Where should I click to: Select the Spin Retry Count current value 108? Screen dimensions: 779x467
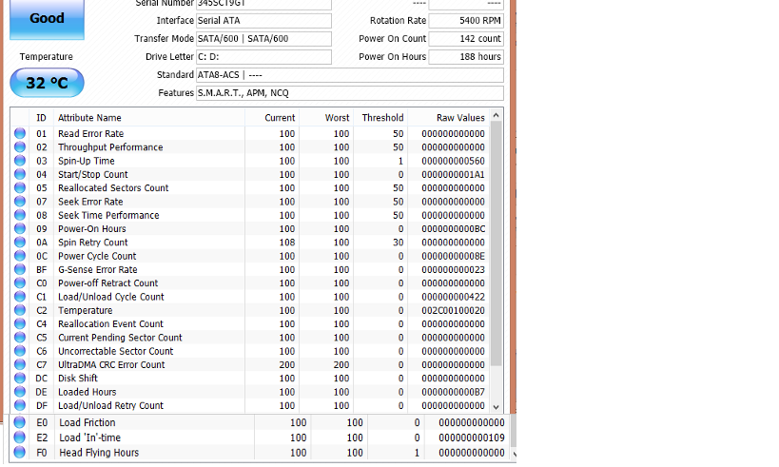pos(286,243)
